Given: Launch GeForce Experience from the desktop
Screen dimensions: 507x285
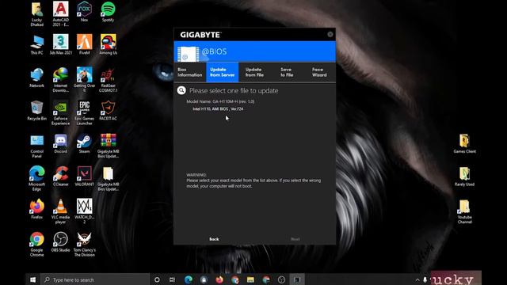Looking at the screenshot, I should click(60, 113).
